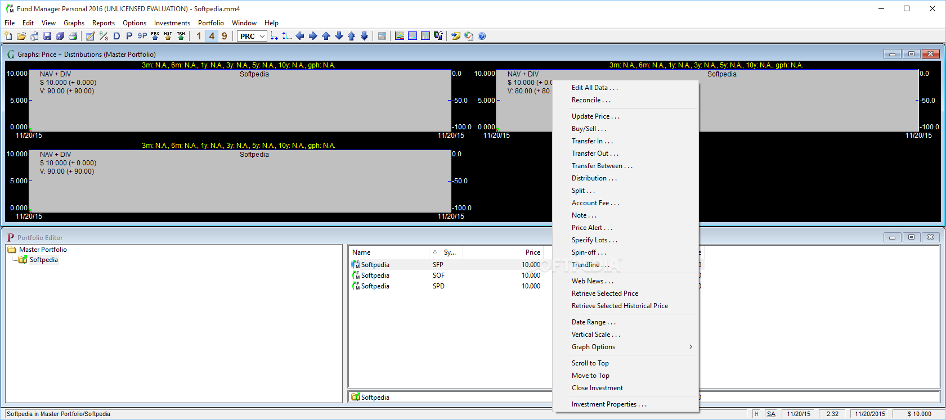Click the Save (floppy disk) toolbar icon

click(x=47, y=36)
